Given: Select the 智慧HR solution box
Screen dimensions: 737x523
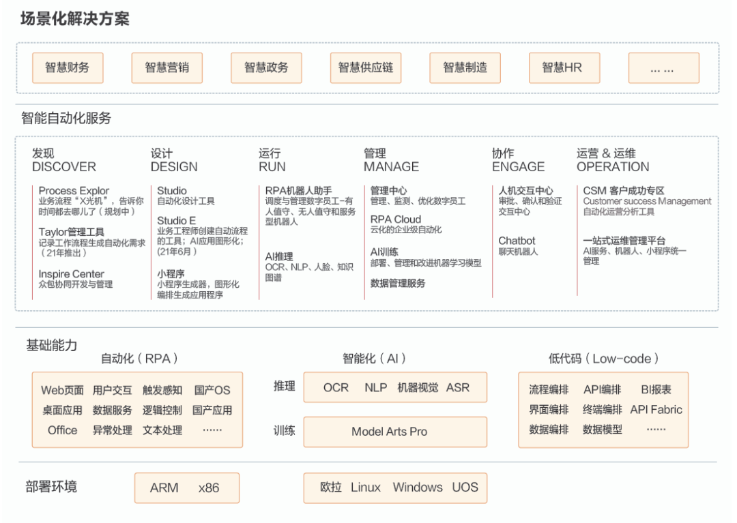Looking at the screenshot, I should point(562,68).
